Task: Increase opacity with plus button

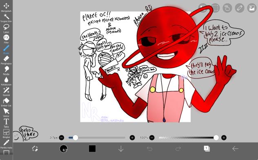Action: (x=224, y=137)
